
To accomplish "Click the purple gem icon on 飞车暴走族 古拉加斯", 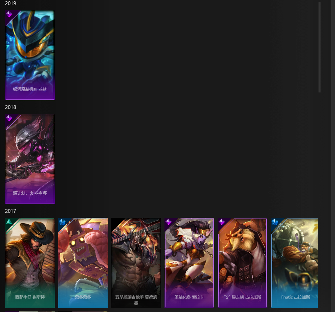I will pos(222,222).
